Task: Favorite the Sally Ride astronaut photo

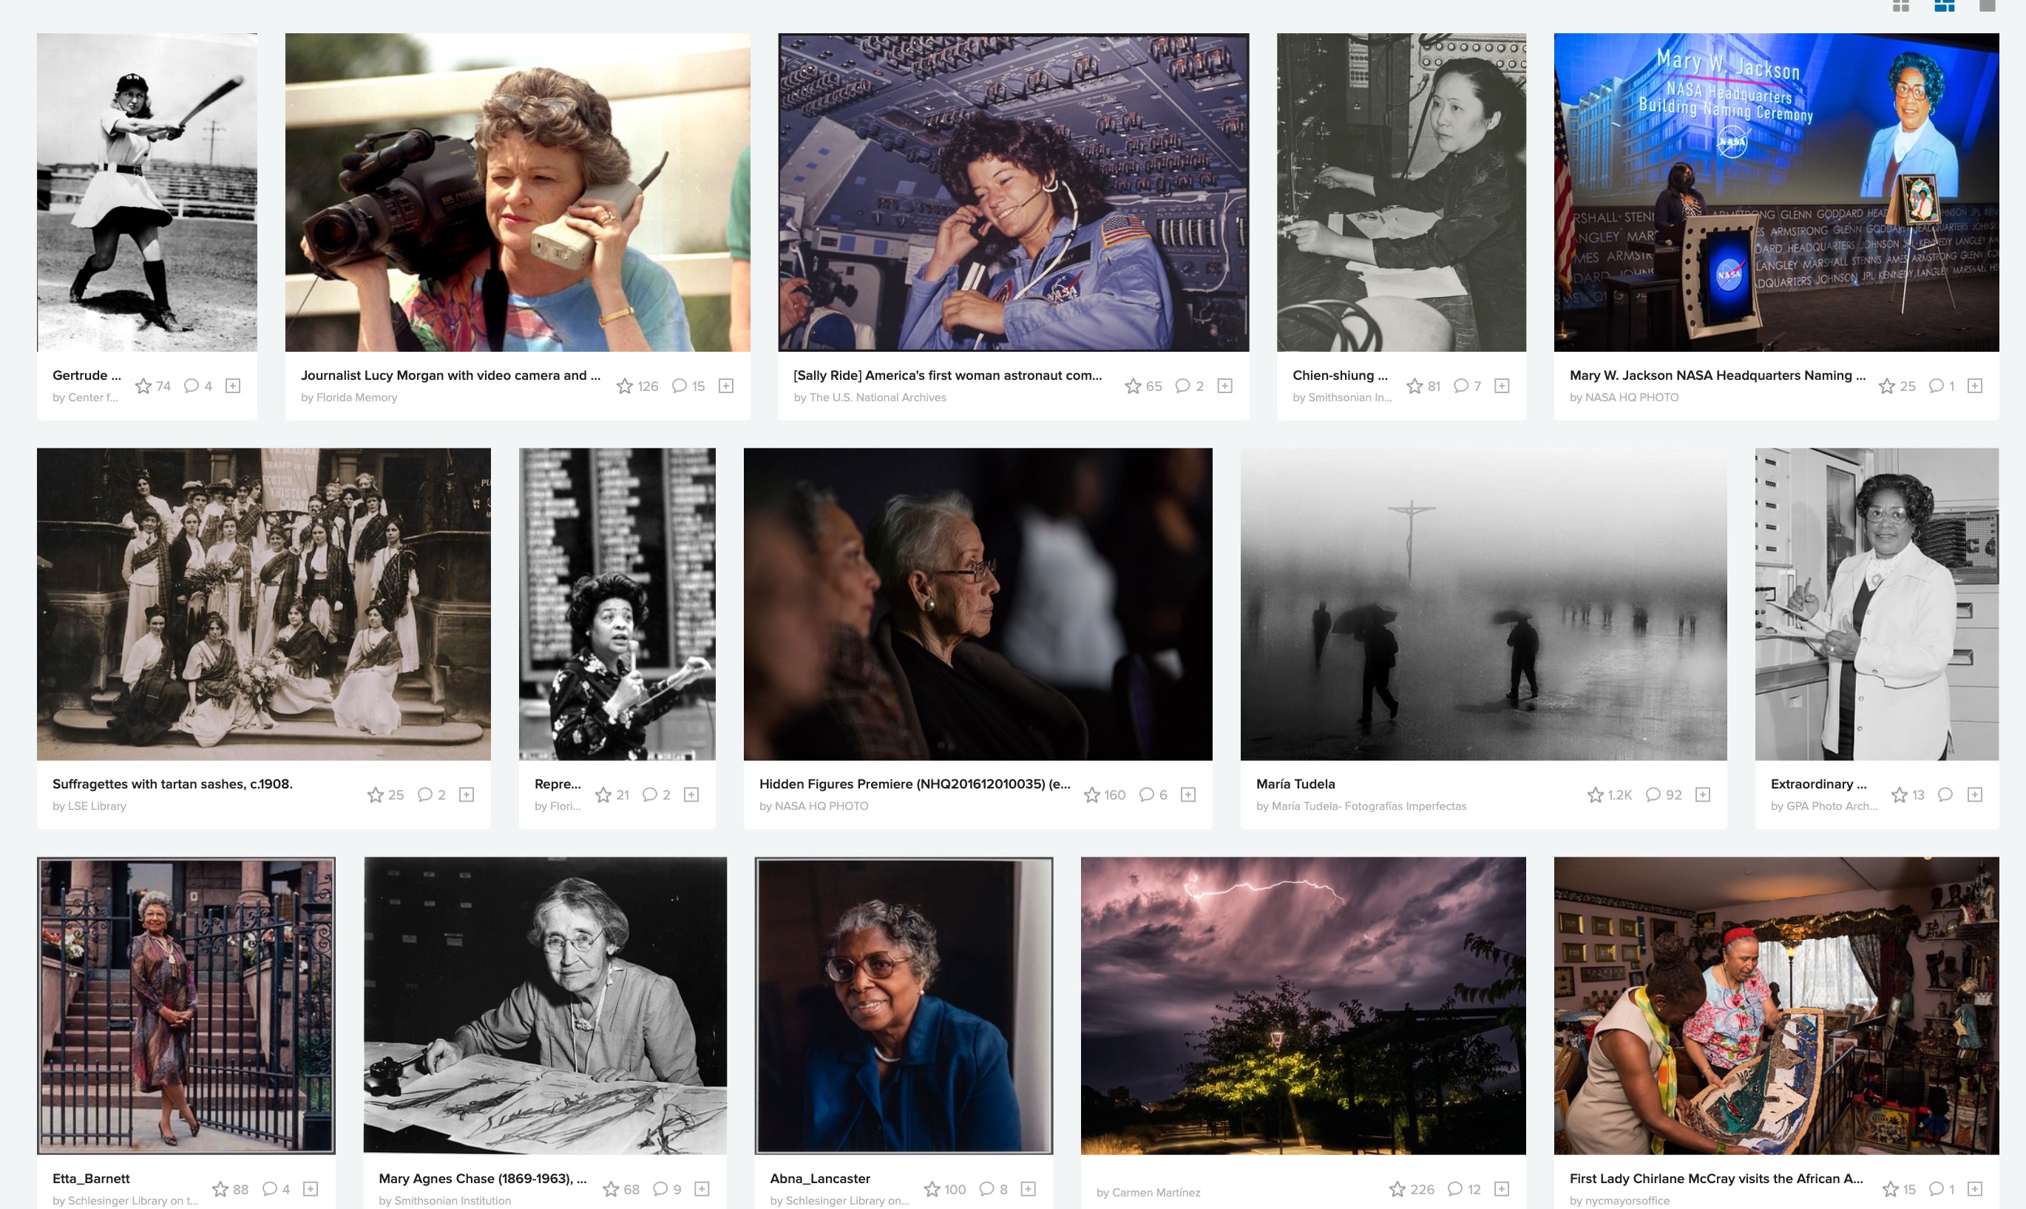Action: click(1132, 386)
